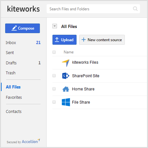Click the kiteworks logo
Viewport: 148px width, 148px height.
pyautogui.click(x=23, y=9)
